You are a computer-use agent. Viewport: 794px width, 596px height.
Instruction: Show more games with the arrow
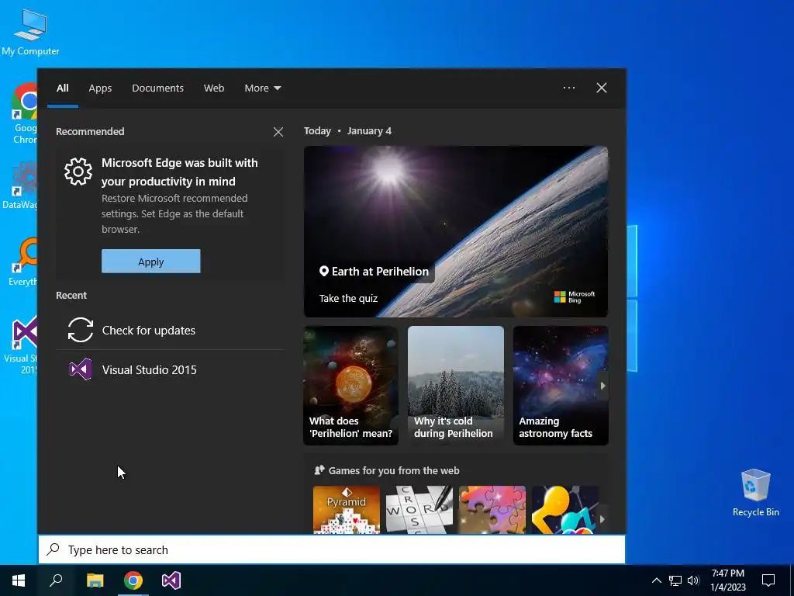[x=602, y=519]
